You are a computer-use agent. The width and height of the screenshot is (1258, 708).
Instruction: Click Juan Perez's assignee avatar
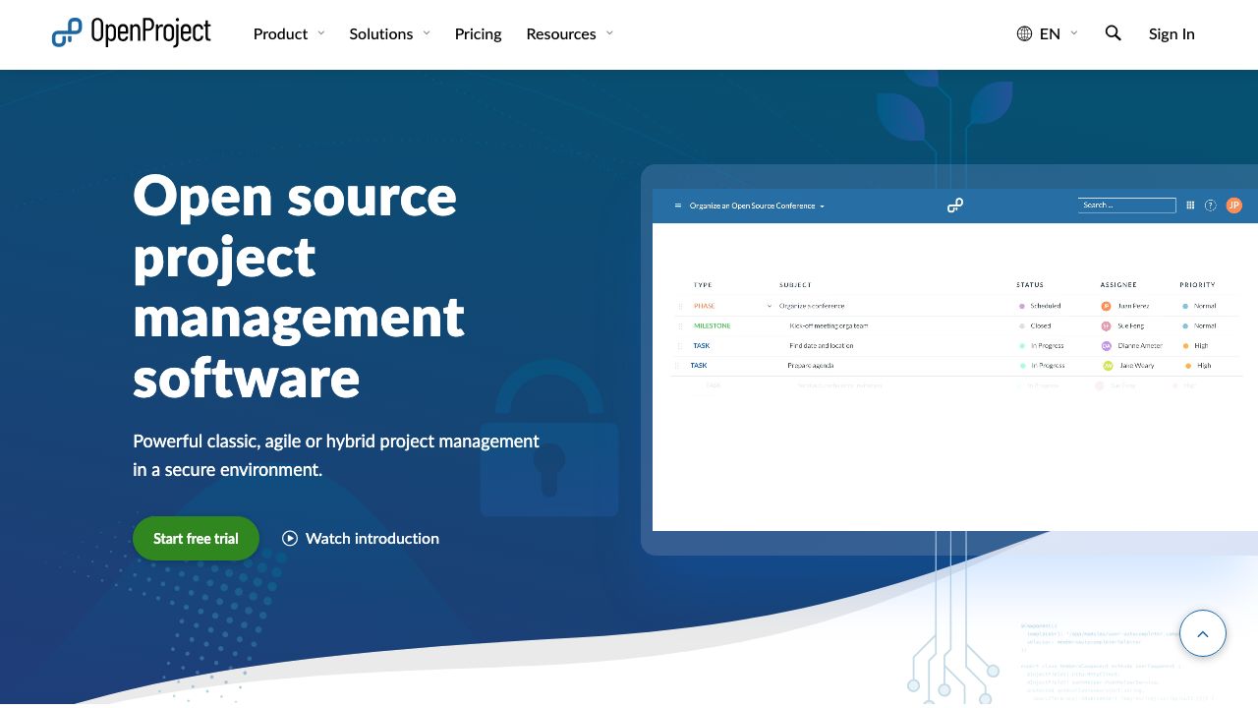pos(1106,306)
